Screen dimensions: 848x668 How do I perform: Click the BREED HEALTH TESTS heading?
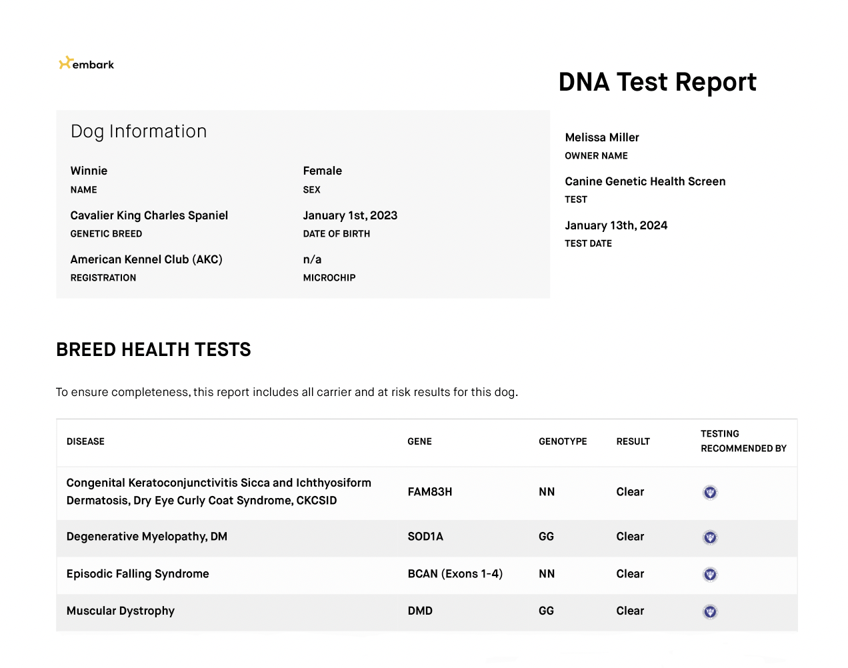[153, 349]
